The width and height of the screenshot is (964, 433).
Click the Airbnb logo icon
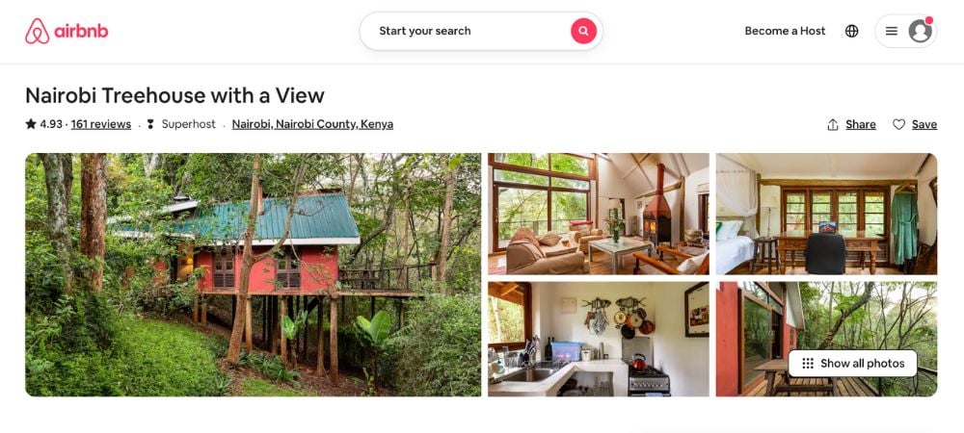tap(37, 31)
